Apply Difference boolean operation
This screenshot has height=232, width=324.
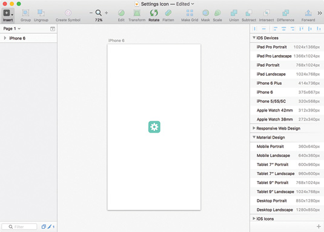click(x=286, y=13)
